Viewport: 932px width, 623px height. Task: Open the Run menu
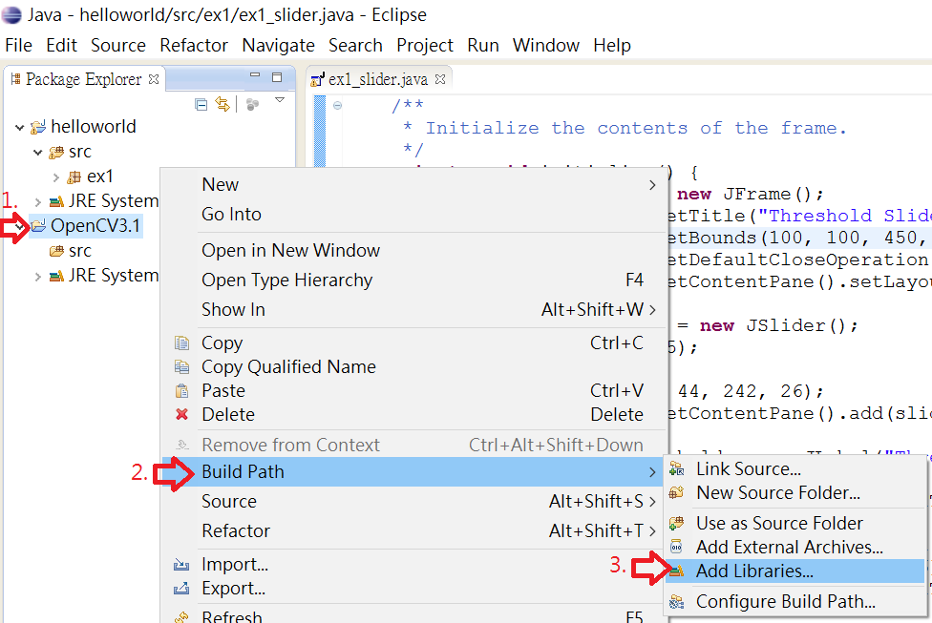click(482, 45)
